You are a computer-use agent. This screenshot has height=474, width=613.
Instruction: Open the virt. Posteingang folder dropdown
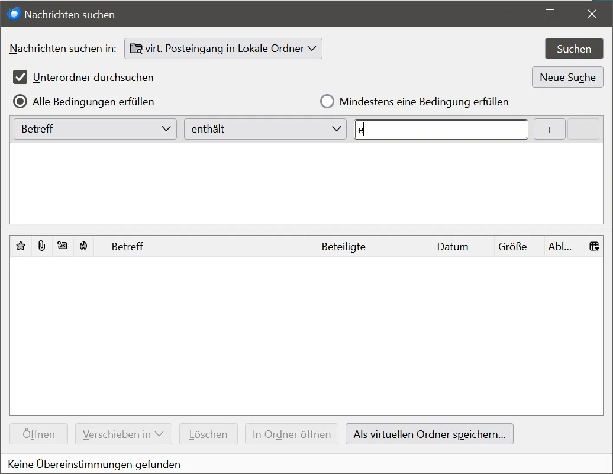coord(223,49)
